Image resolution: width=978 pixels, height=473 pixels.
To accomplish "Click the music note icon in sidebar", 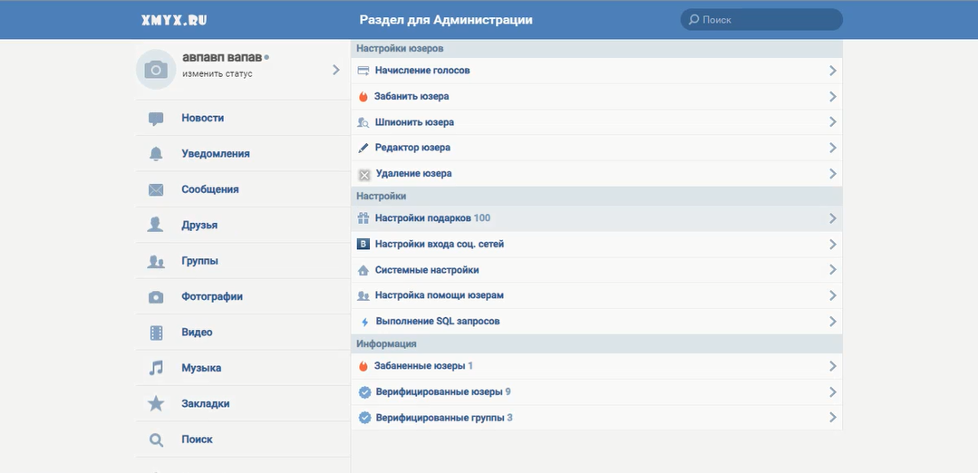I will (156, 368).
